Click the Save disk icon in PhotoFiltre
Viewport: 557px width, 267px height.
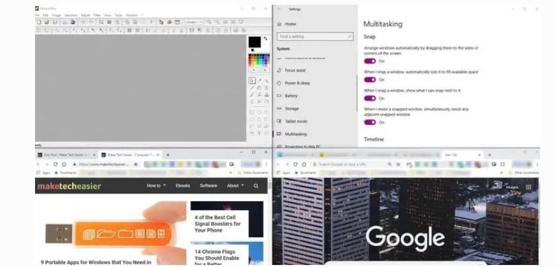[x=55, y=22]
